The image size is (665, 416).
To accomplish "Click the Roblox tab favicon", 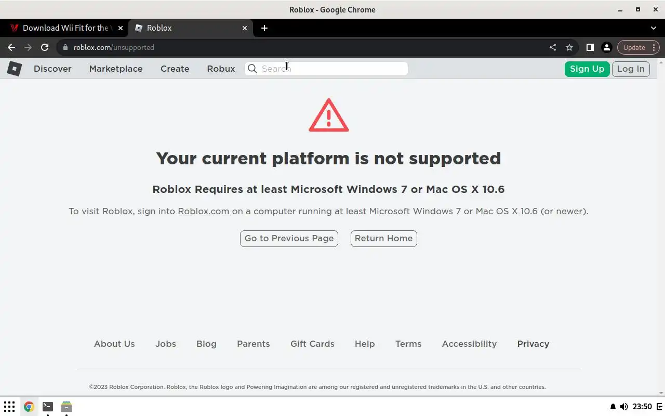I will coord(139,28).
